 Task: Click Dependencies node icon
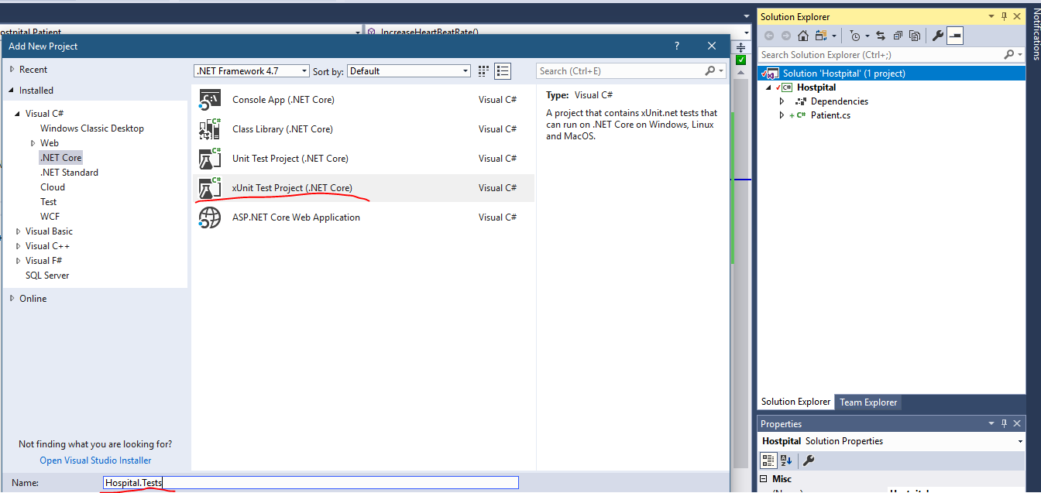[800, 101]
